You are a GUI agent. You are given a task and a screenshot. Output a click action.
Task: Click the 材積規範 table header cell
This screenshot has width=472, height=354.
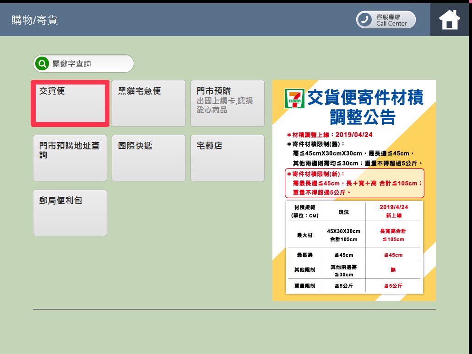click(304, 211)
